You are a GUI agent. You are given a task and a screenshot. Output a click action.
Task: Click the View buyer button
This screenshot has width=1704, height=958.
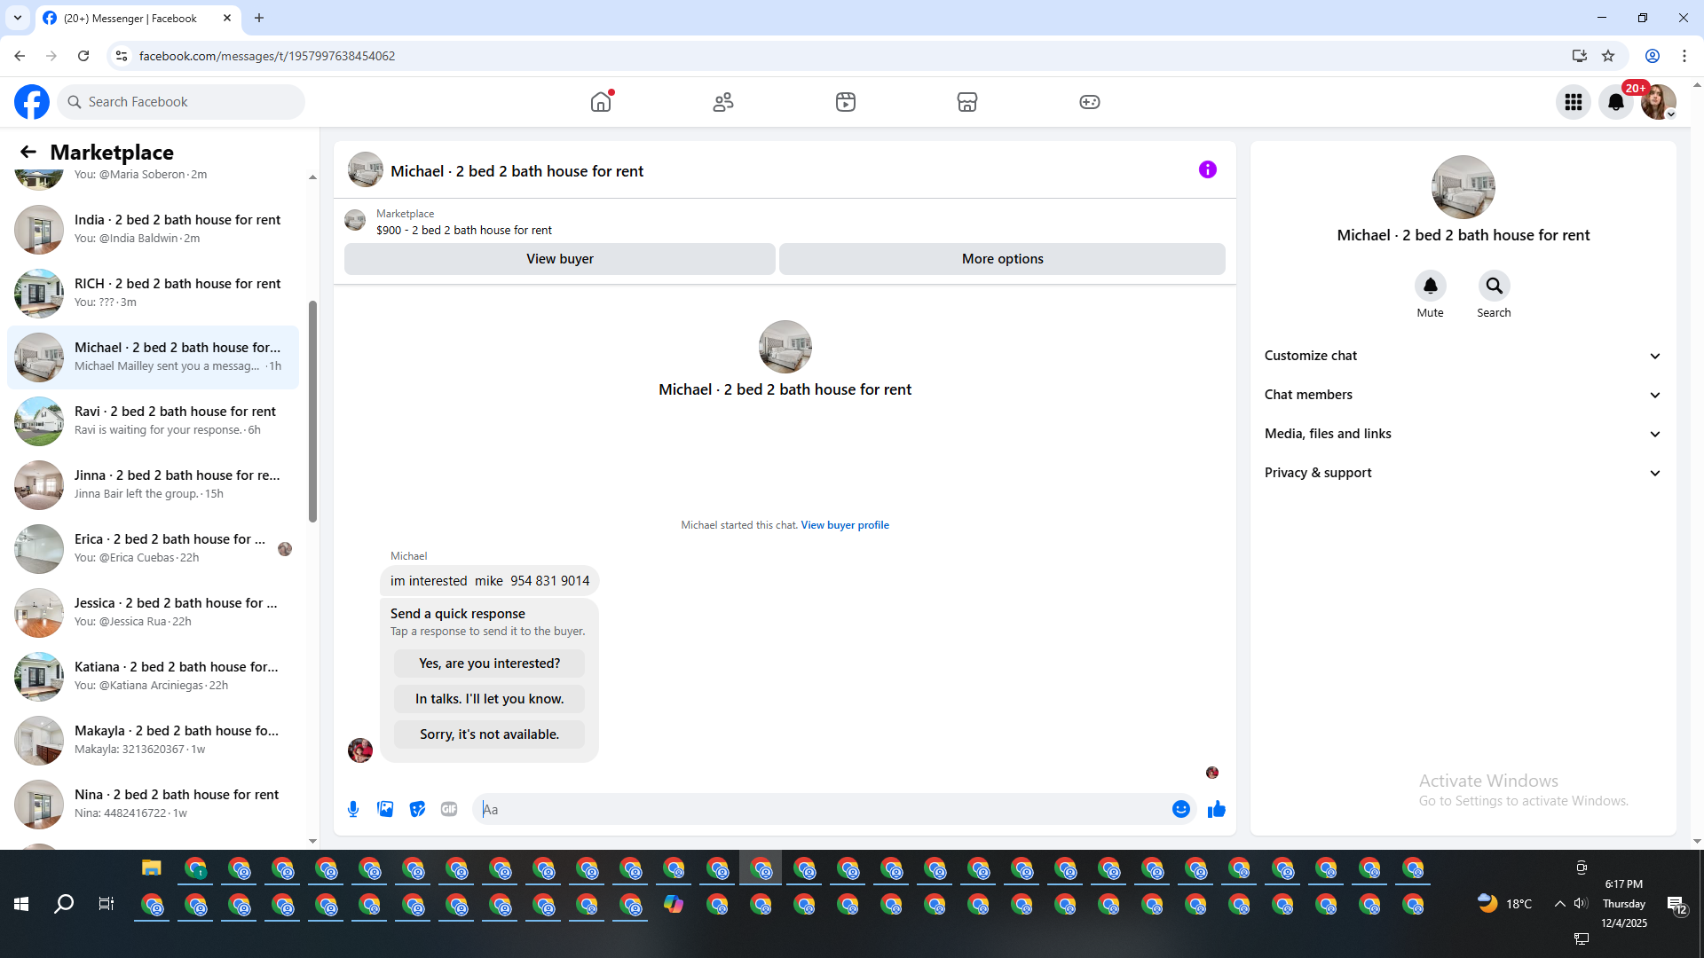(x=559, y=259)
